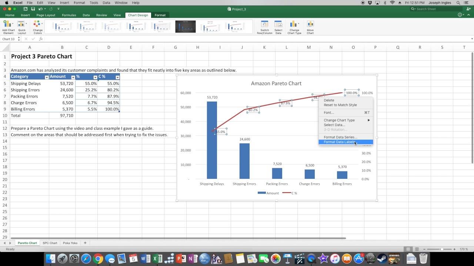Open the Poka Yoke sheet tab
The image size is (474, 266).
click(x=70, y=243)
